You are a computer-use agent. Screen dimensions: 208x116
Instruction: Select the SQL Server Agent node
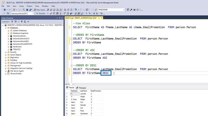pos(17,71)
